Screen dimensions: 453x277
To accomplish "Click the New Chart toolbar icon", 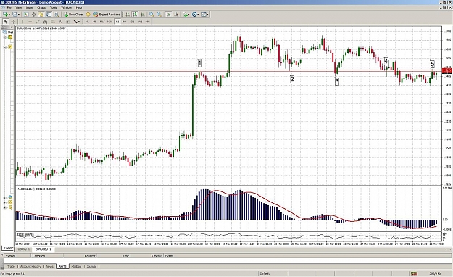I will [6, 15].
